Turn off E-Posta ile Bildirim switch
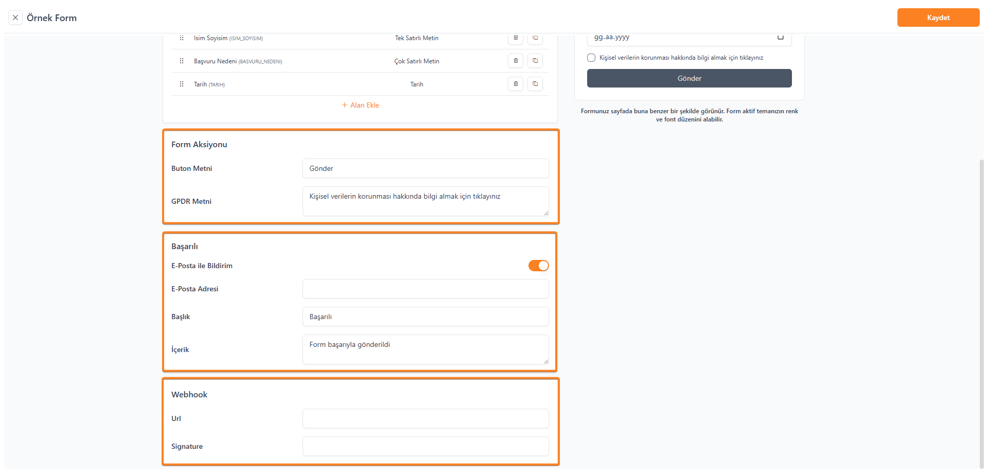The height and width of the screenshot is (473, 988). point(538,266)
